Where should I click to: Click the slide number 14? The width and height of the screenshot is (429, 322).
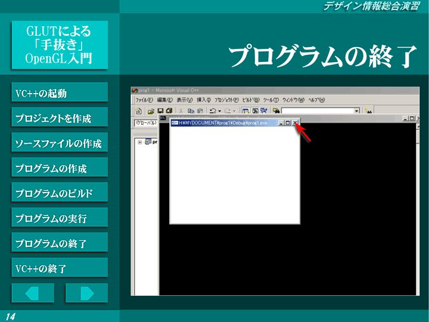(x=10, y=317)
